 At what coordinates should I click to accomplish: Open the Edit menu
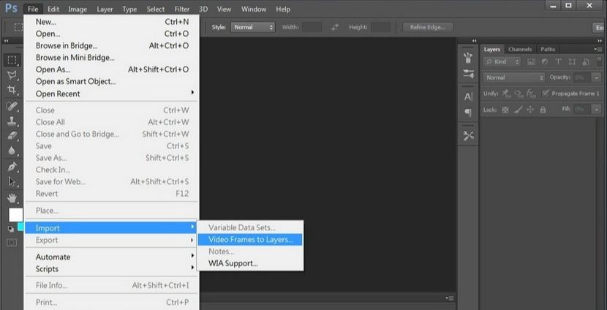tap(53, 9)
